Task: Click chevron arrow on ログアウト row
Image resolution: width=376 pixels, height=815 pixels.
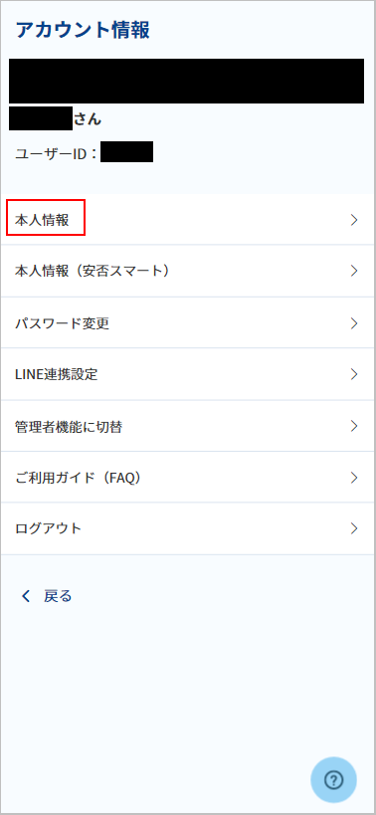Action: [354, 528]
